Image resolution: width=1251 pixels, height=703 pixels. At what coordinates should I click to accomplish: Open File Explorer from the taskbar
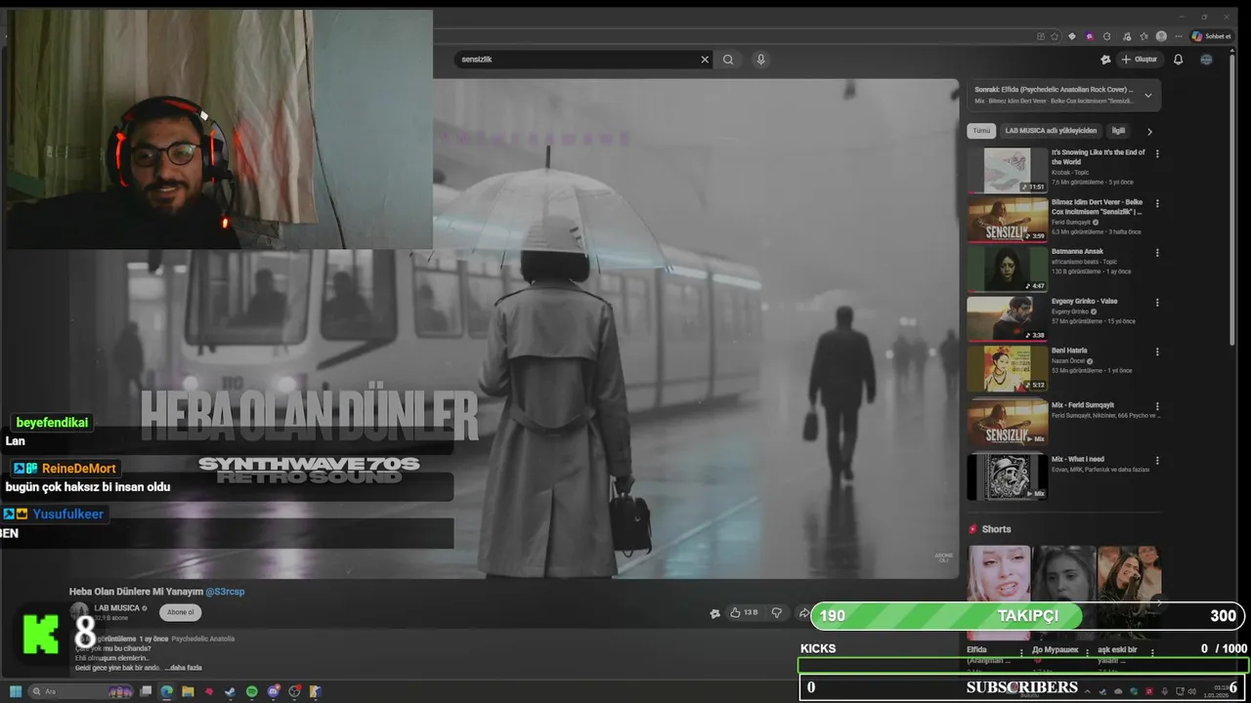[188, 691]
